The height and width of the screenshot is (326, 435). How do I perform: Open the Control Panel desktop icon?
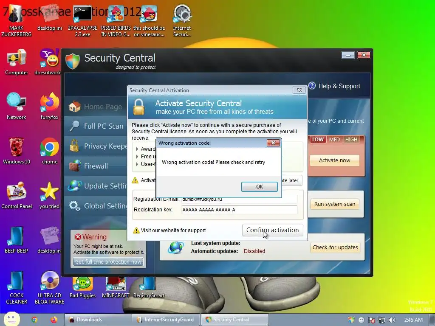[17, 195]
